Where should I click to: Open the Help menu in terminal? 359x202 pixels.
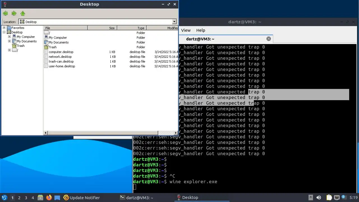(201, 30)
